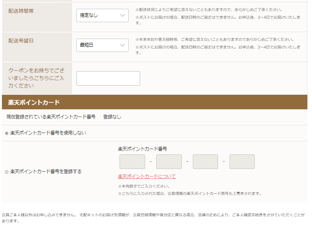Select 楽天ポイントカード番号を使用しない radio button
Screen dimensions: 312x232
click(x=6, y=133)
